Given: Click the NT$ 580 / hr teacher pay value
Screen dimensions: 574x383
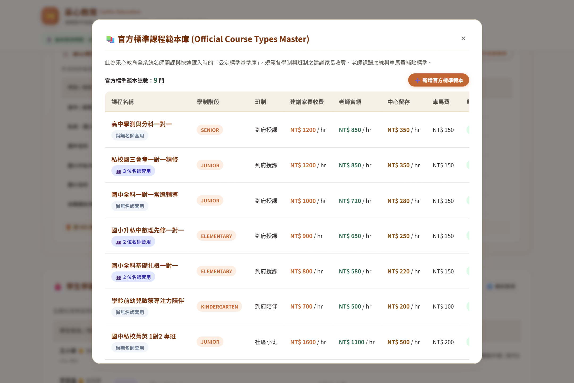Looking at the screenshot, I should [355, 271].
